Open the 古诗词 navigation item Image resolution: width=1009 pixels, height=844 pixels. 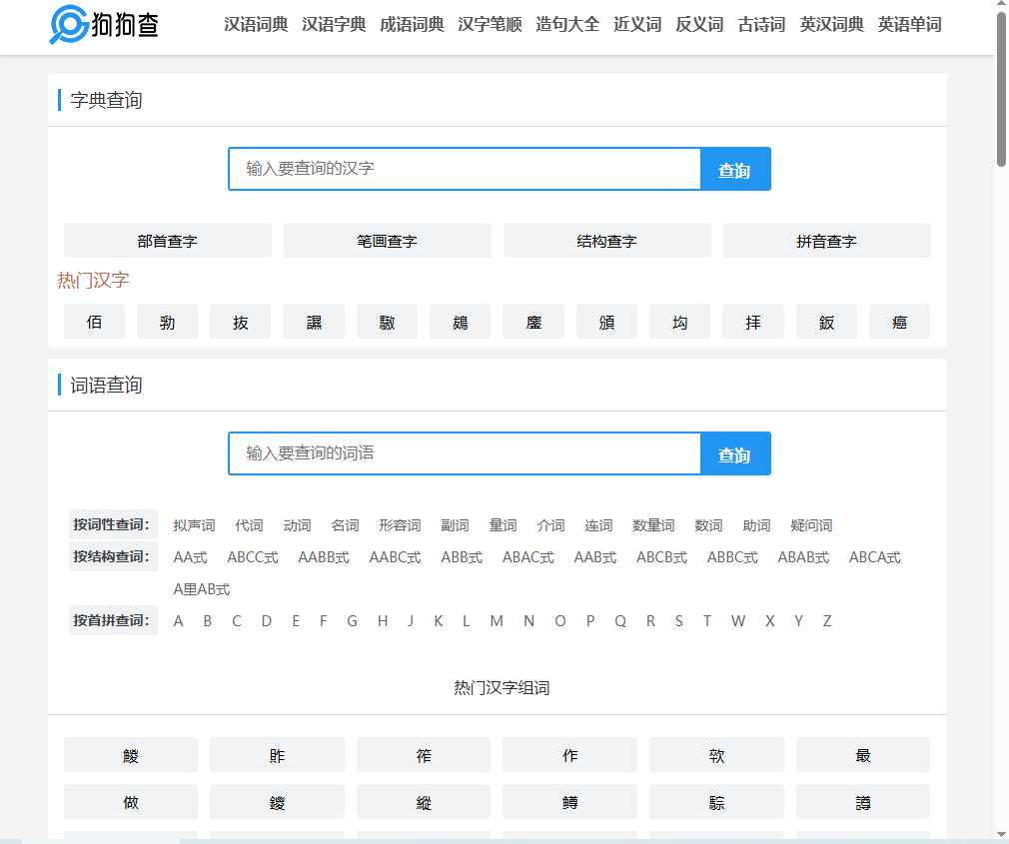click(x=760, y=25)
